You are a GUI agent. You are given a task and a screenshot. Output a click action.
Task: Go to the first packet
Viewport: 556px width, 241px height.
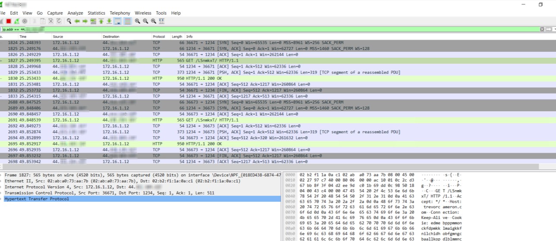pos(101,21)
